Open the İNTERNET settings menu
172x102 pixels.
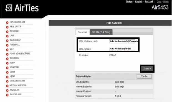14,31
